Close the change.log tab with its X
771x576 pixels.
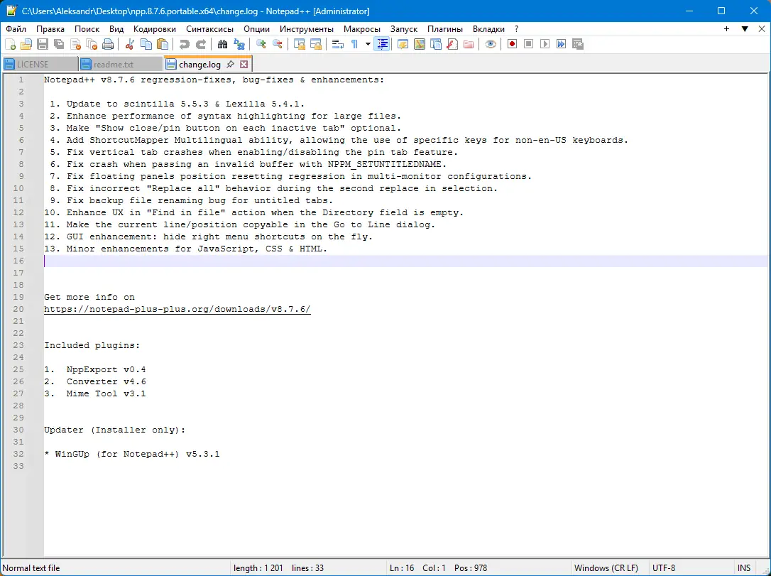(x=244, y=65)
